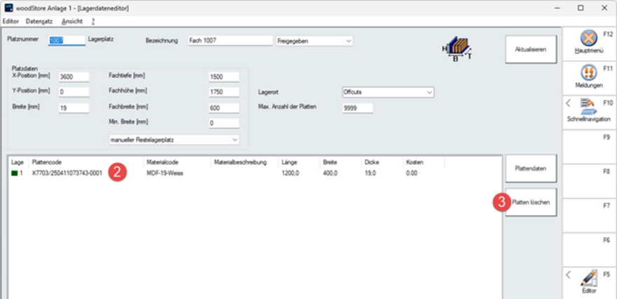This screenshot has height=299, width=617.
Task: Sort by Kosten column header
Action: tap(423, 162)
